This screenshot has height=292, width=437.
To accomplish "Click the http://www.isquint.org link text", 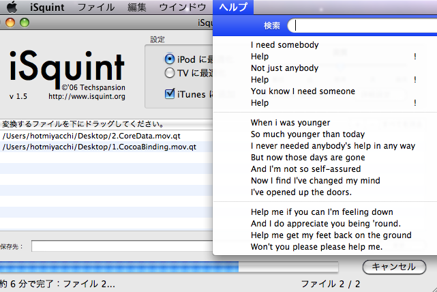I will click(x=87, y=96).
